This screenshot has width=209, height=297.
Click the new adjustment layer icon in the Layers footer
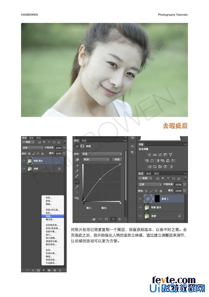44,271
